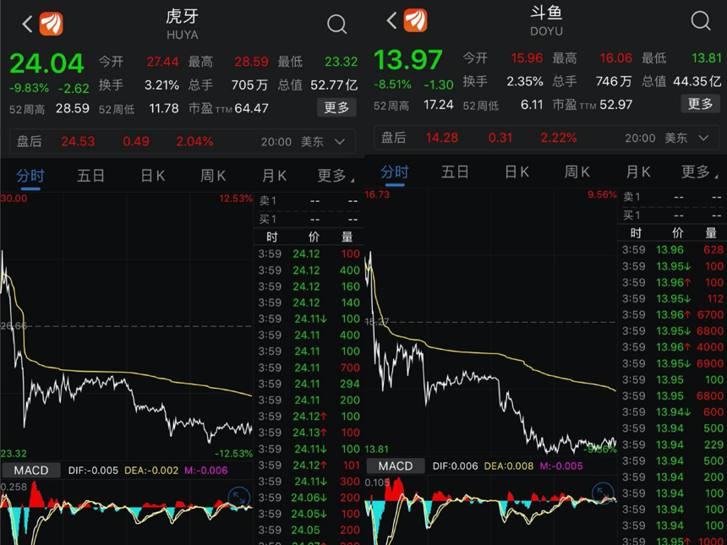
Task: Click the DOYU intraday price chart
Action: [490, 323]
